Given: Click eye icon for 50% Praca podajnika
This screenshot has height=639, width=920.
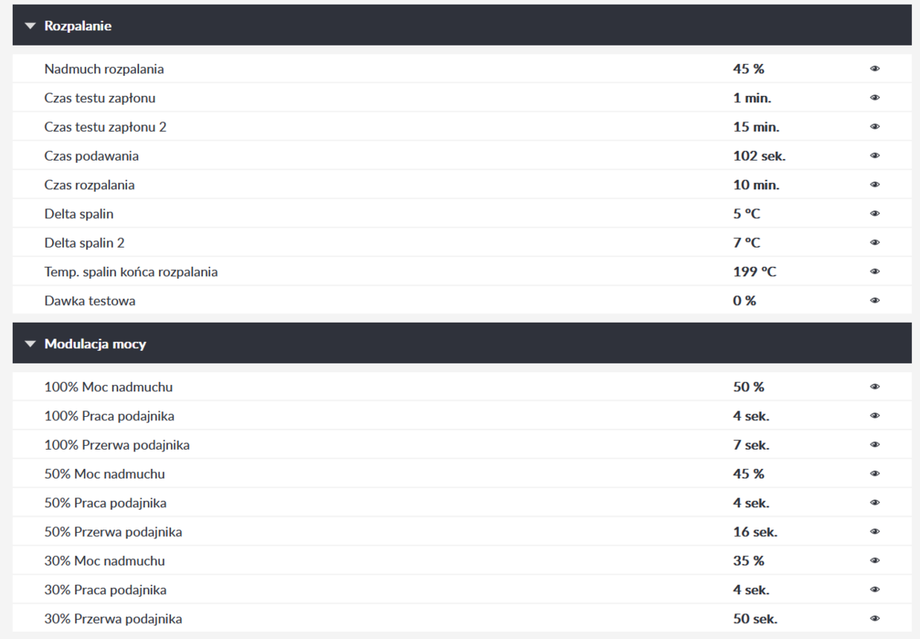Looking at the screenshot, I should tap(874, 503).
